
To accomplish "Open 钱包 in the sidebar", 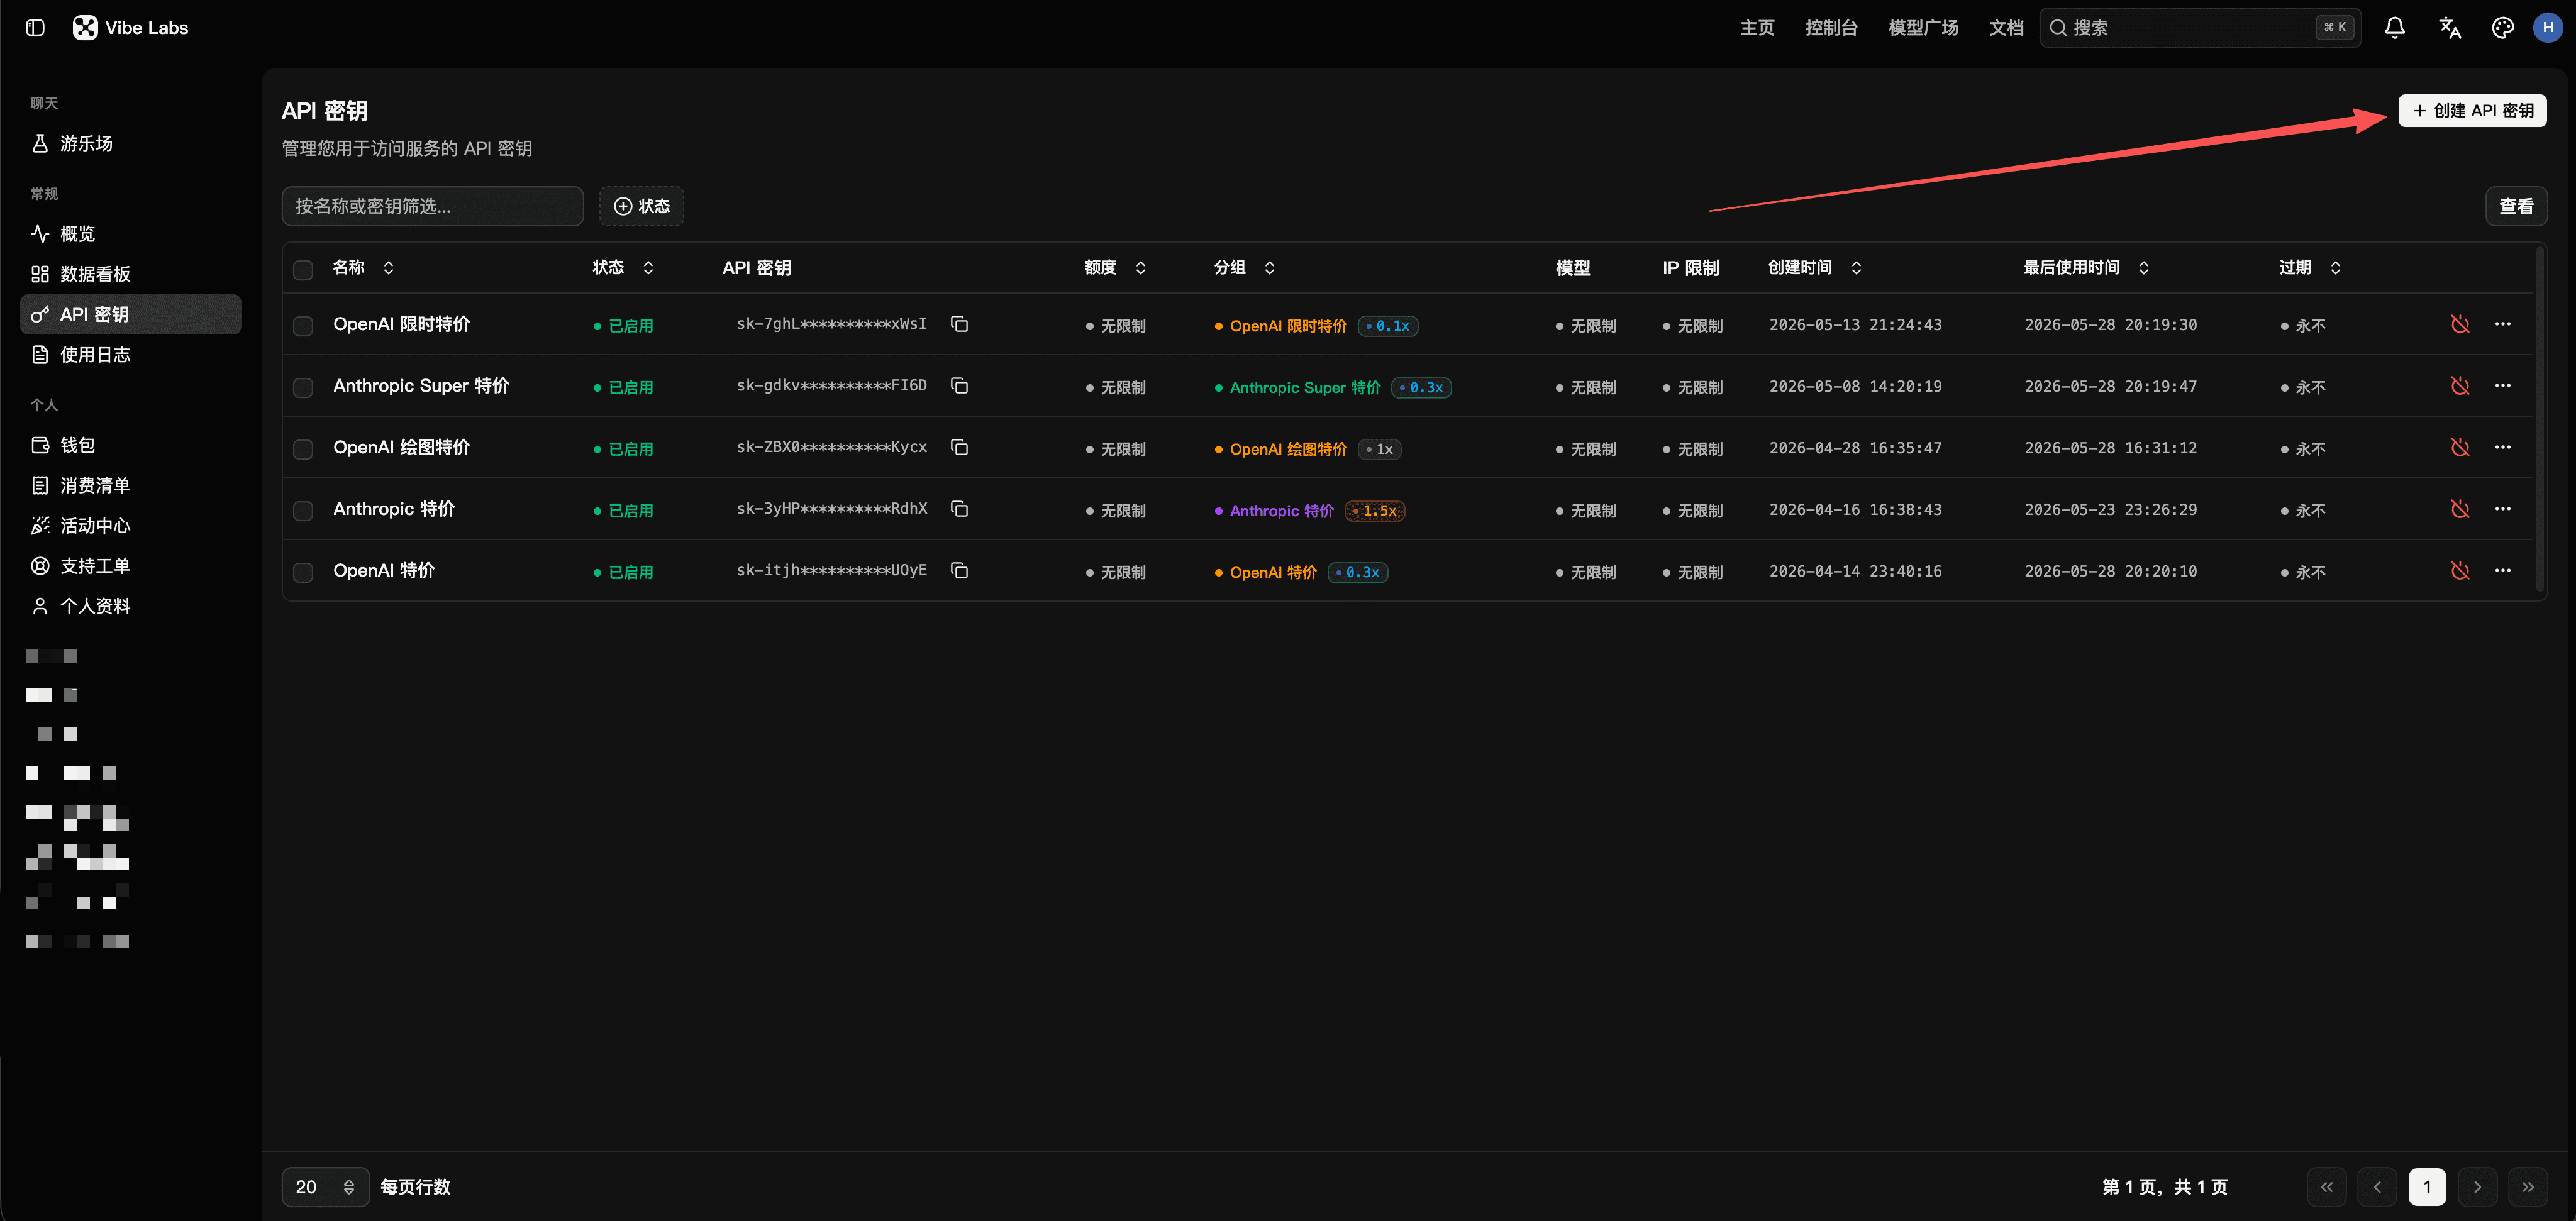I will tap(130, 445).
